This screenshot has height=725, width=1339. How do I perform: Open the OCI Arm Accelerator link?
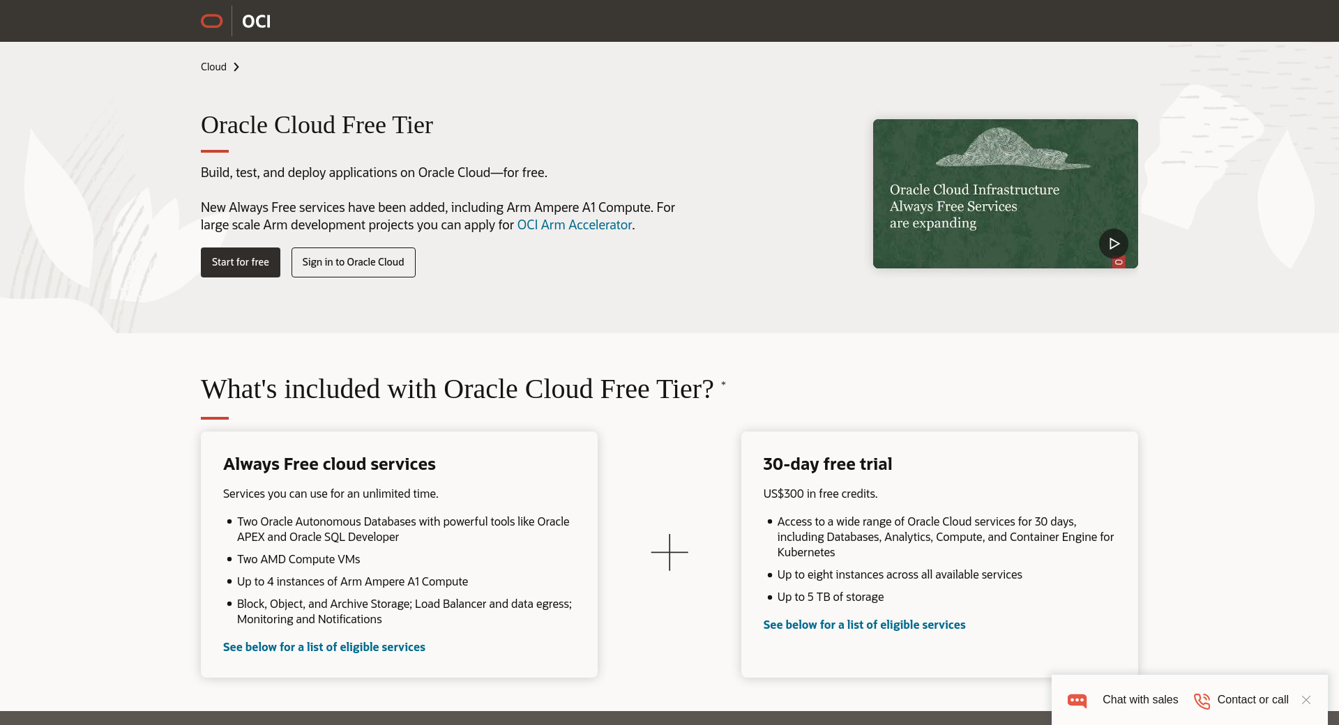tap(575, 224)
